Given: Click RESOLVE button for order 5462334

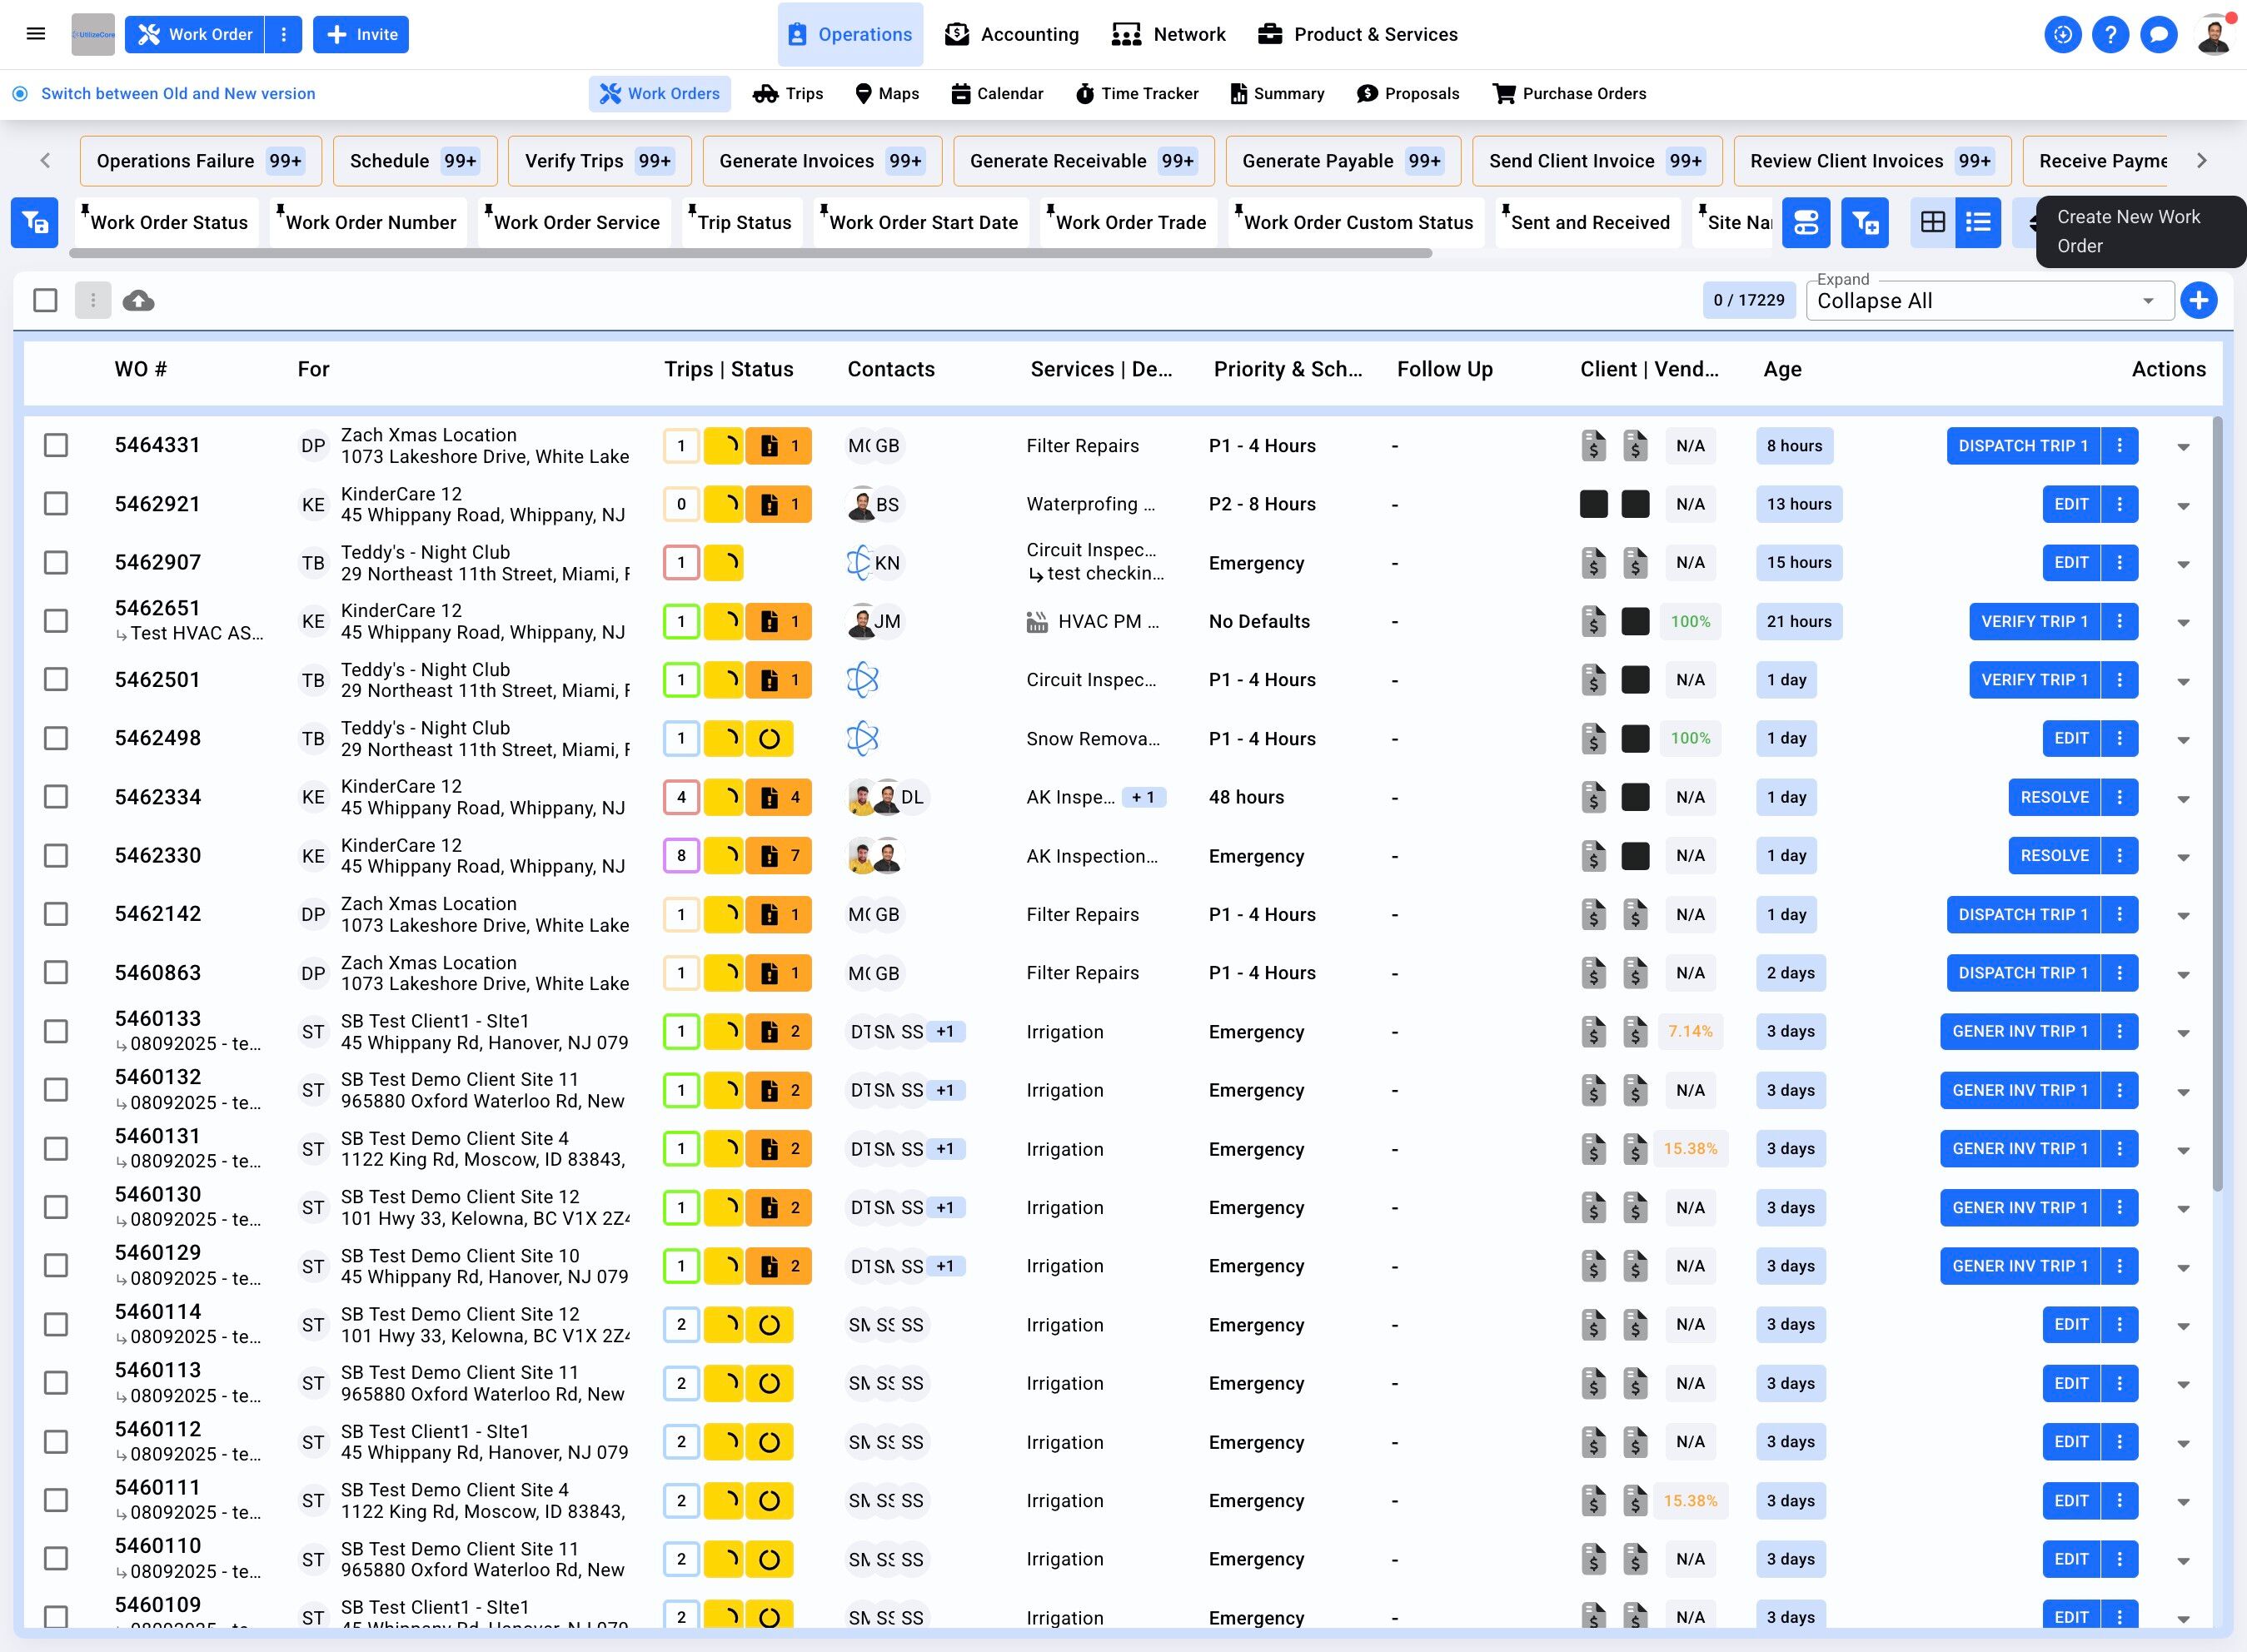Looking at the screenshot, I should click(x=2053, y=797).
